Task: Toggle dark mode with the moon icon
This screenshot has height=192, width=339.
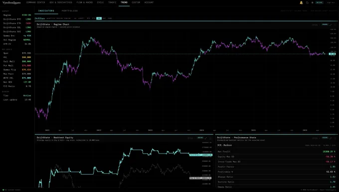Action: 307,2
